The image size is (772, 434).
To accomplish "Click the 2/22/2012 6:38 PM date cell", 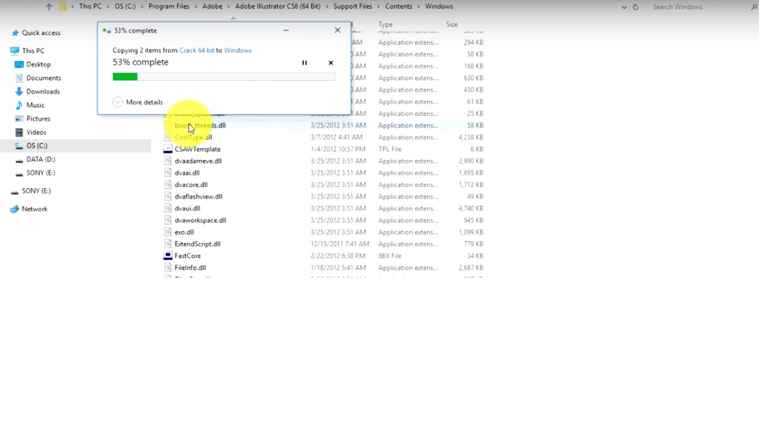I will pos(338,256).
